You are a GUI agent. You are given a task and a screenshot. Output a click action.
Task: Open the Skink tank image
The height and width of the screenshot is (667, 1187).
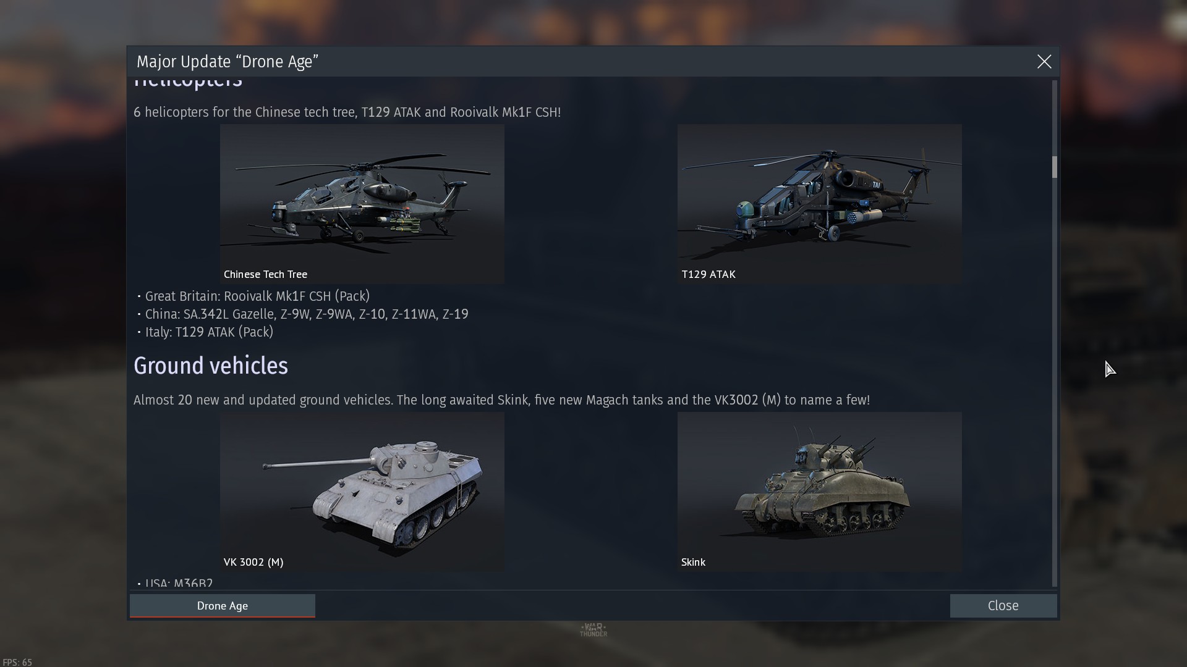(x=820, y=492)
